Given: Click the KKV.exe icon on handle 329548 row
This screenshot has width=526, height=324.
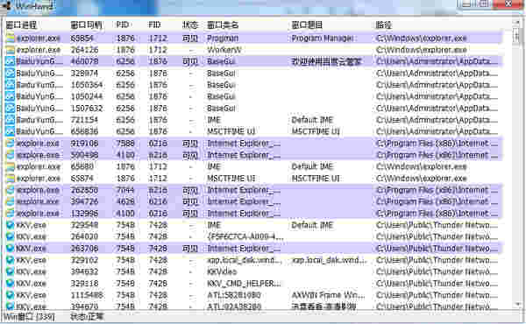Looking at the screenshot, I should pos(10,225).
